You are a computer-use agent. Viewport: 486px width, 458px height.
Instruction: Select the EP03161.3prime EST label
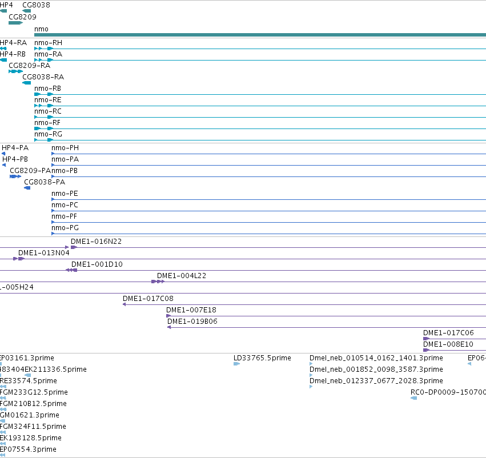27,358
